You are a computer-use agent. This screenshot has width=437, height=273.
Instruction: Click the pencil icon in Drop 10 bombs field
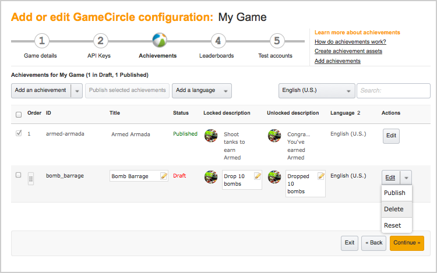point(258,176)
